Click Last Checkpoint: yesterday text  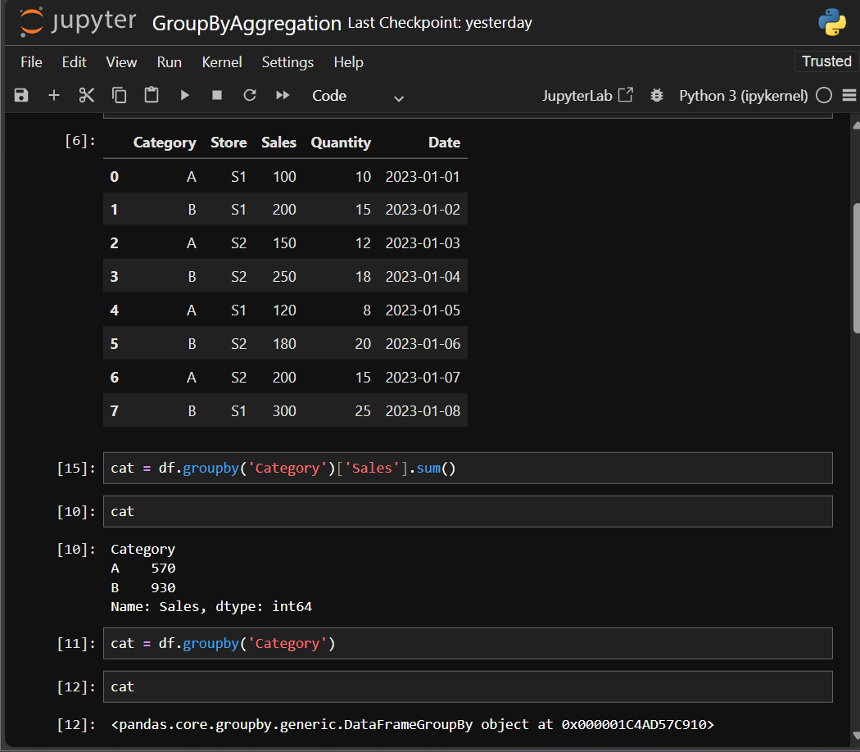(440, 22)
